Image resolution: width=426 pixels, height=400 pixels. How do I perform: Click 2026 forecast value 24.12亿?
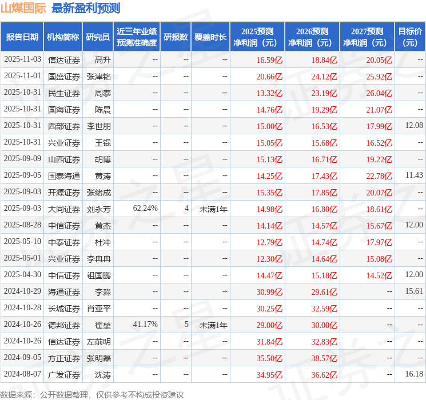tap(324, 77)
